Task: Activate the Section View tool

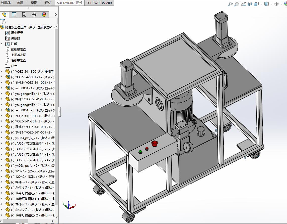Action: (250, 4)
